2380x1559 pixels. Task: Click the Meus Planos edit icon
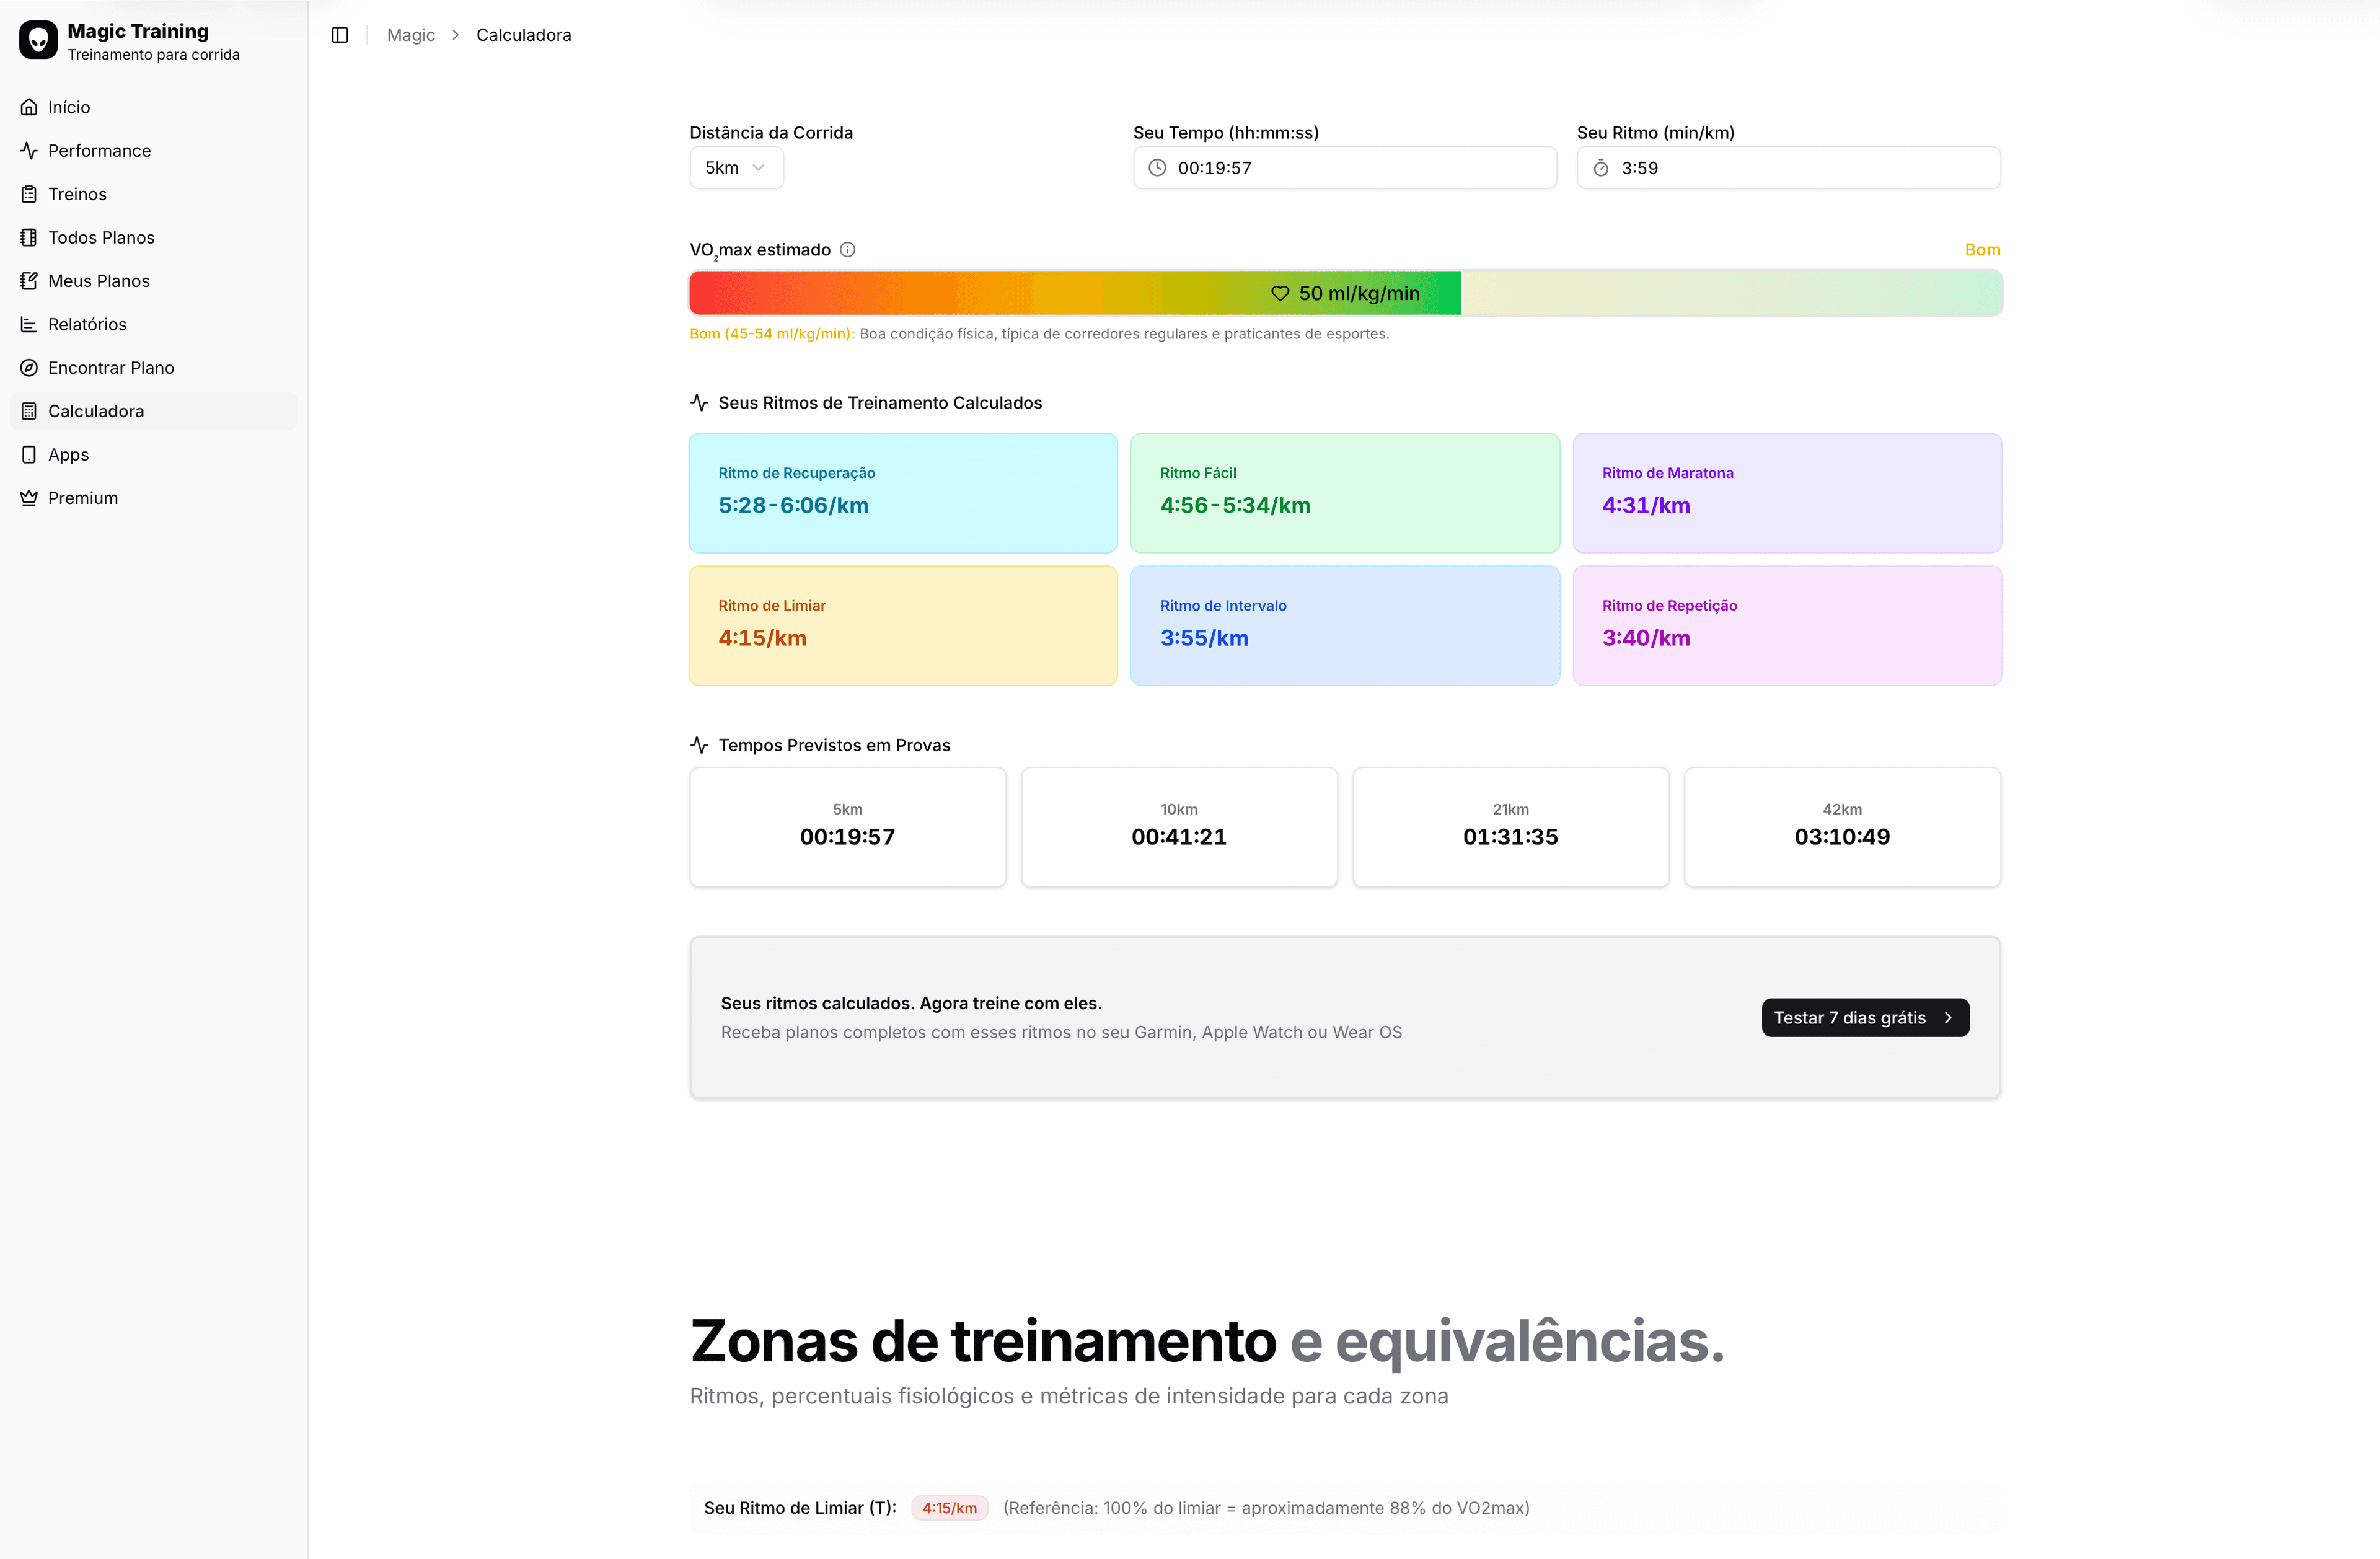pyautogui.click(x=29, y=281)
